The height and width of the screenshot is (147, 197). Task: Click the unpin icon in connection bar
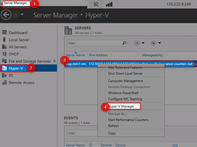[x=96, y=4]
